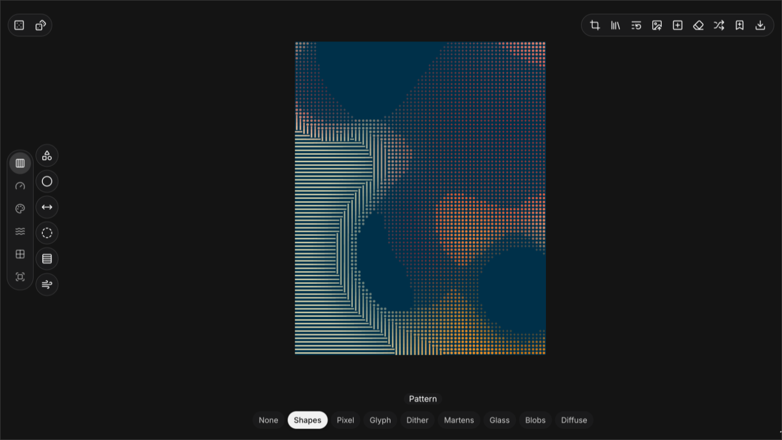Click the generated artwork canvas
The height and width of the screenshot is (440, 782).
coord(420,198)
